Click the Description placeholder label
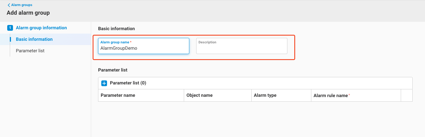The width and height of the screenshot is (425, 137). point(207,42)
